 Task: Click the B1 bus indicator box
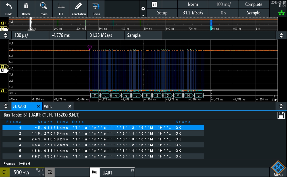point(154,4)
